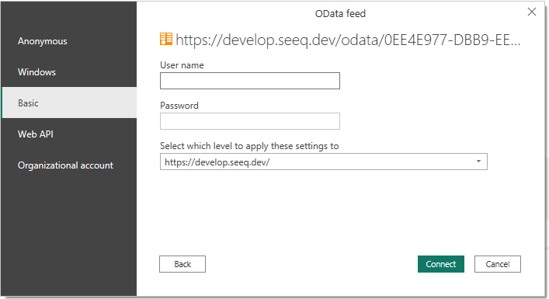Focus the Password text box
This screenshot has height=299, width=549.
tap(249, 121)
